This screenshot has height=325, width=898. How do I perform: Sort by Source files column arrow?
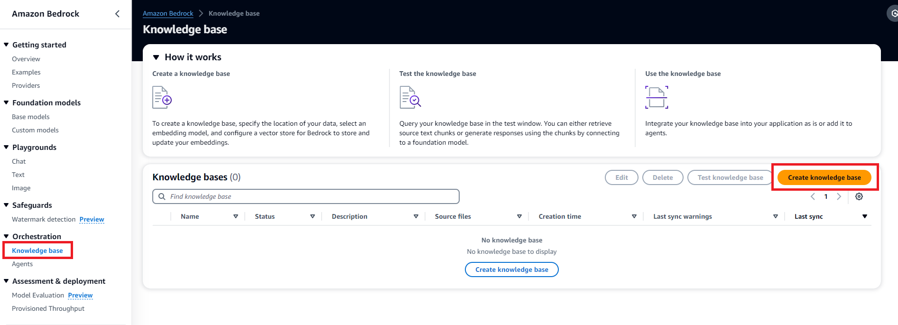519,216
